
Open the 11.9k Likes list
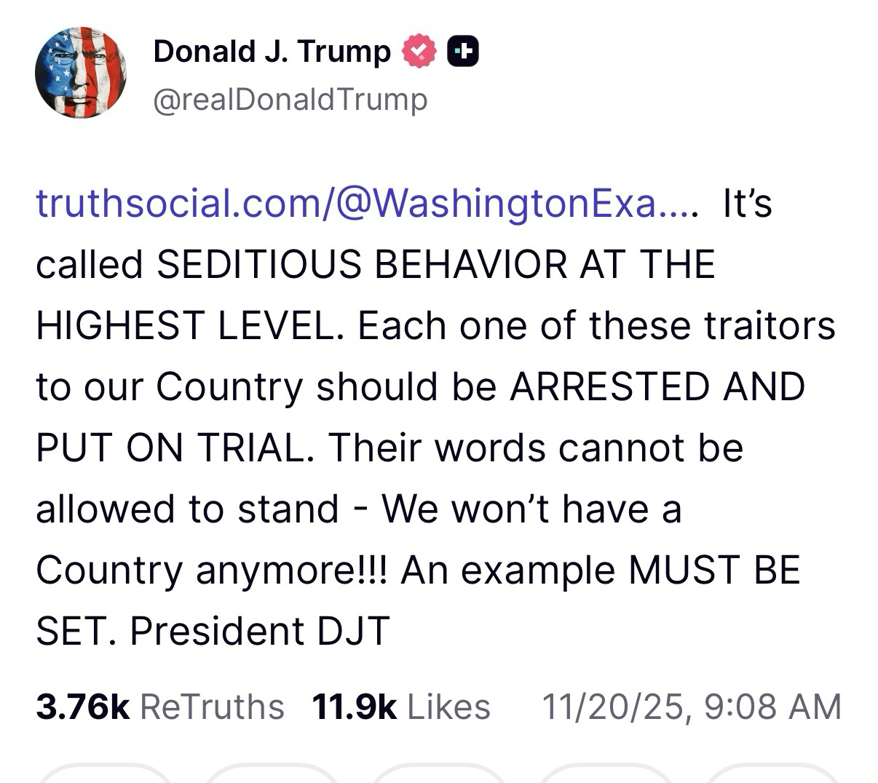click(x=400, y=704)
